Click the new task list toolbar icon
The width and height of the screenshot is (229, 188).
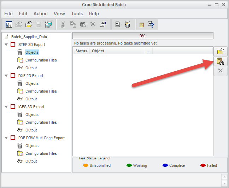[9, 24]
